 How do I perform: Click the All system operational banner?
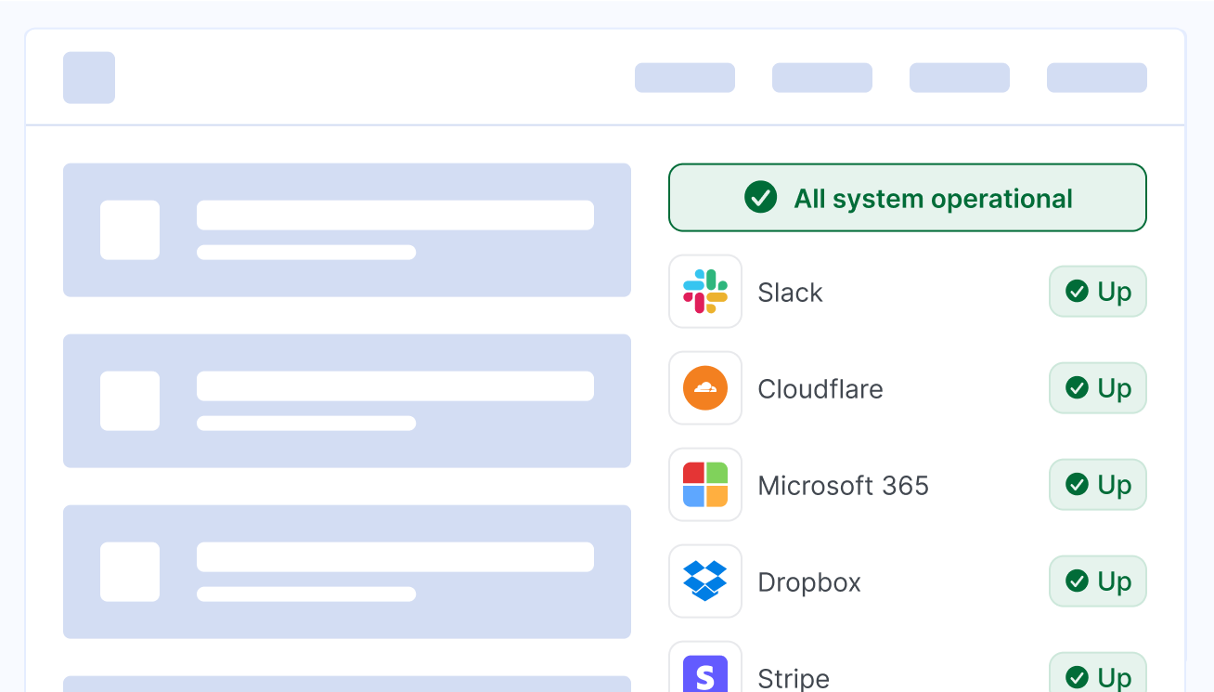tap(907, 198)
